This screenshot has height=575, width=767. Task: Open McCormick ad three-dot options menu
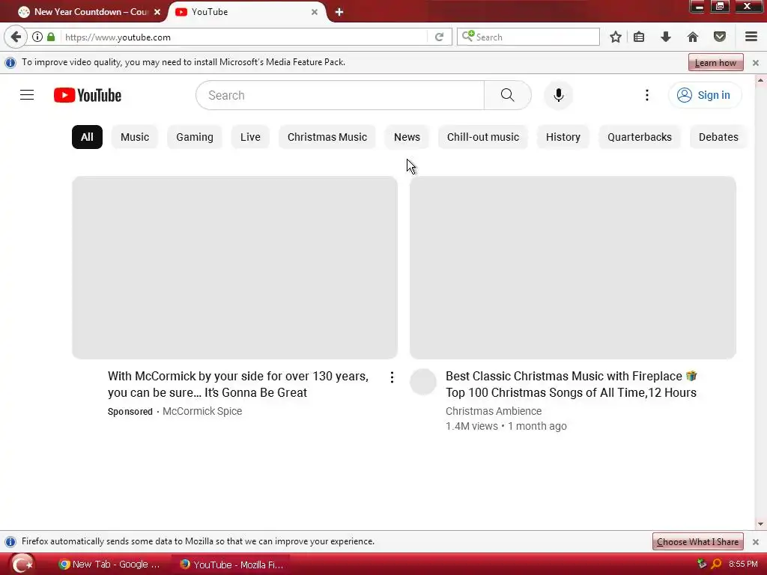pos(392,377)
